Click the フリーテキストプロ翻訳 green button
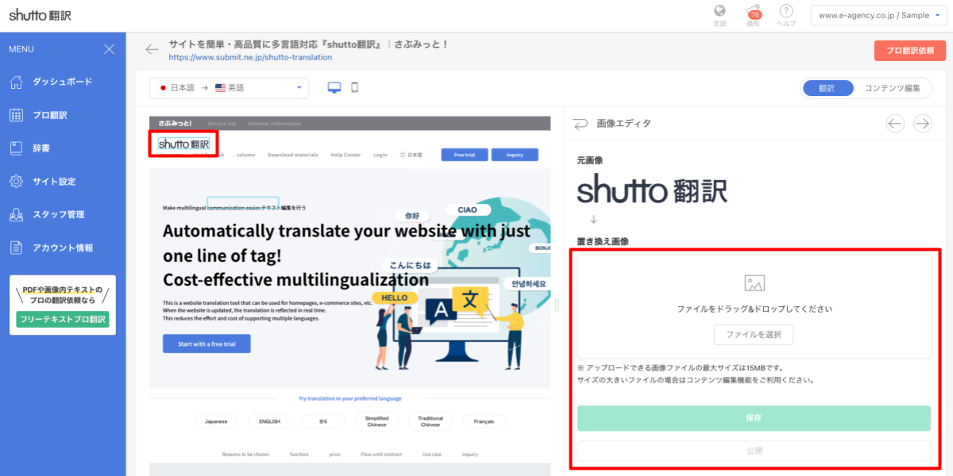Viewport: 953px width, 476px height. 63,320
